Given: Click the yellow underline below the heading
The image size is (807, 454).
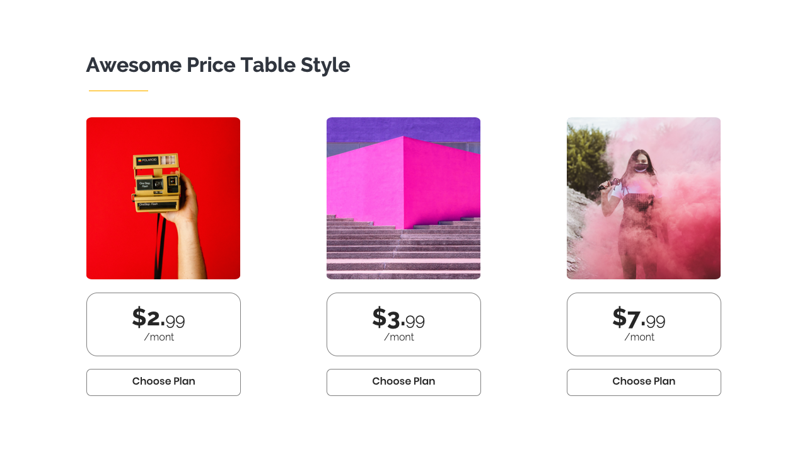Looking at the screenshot, I should [x=119, y=91].
